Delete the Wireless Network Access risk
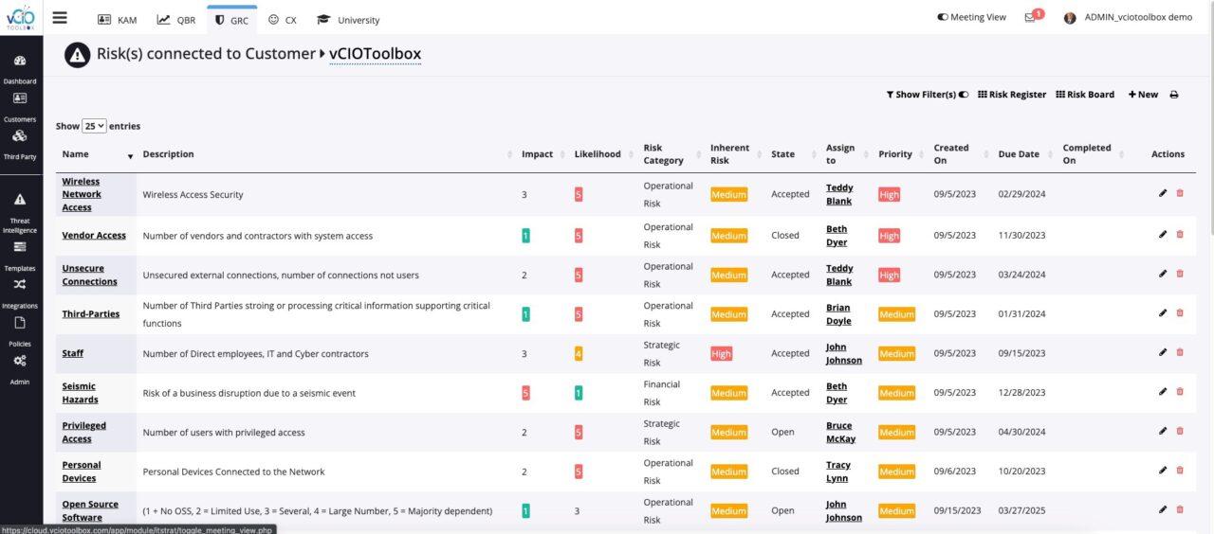Viewport: 1214px width, 534px height. (1180, 193)
